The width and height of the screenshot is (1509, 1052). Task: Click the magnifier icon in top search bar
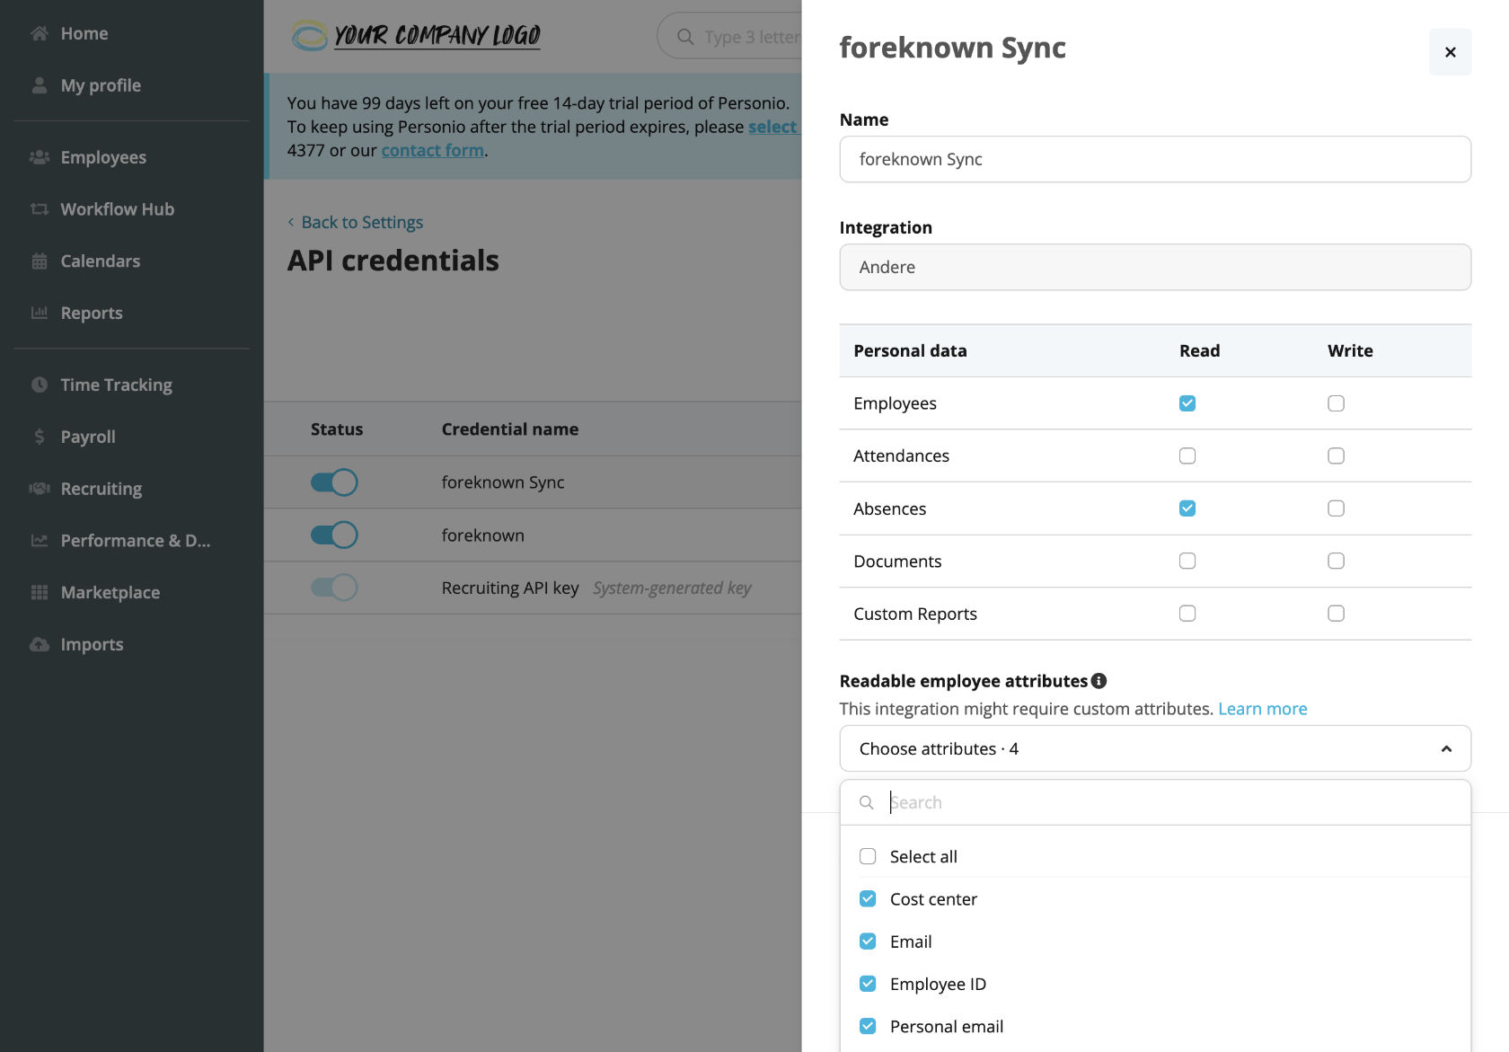tap(685, 37)
